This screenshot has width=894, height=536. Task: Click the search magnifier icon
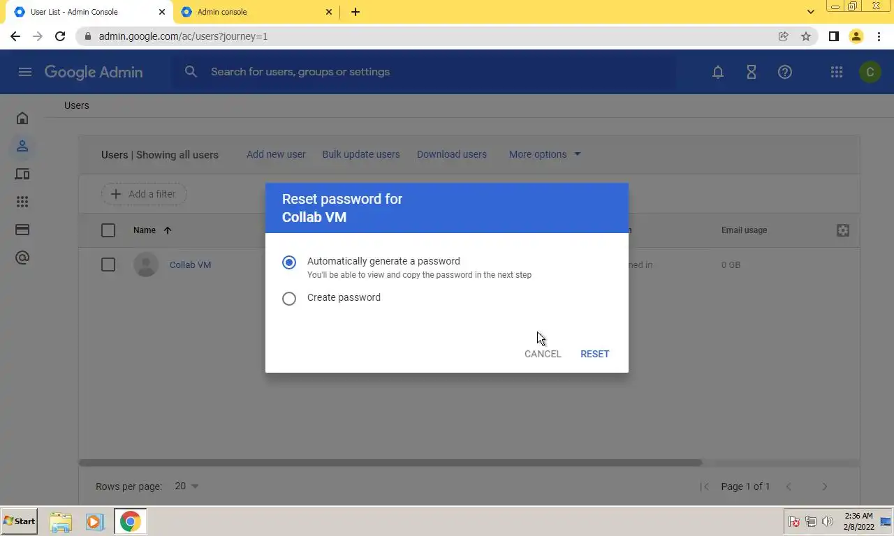191,72
